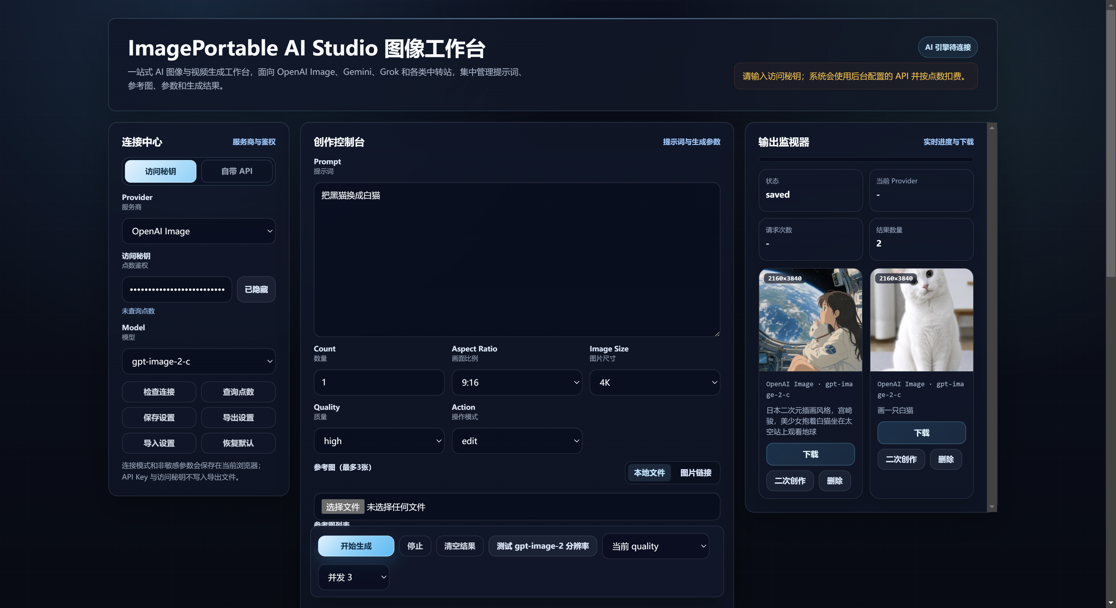Delete the anime girl result card
The image size is (1116, 608).
click(x=834, y=481)
